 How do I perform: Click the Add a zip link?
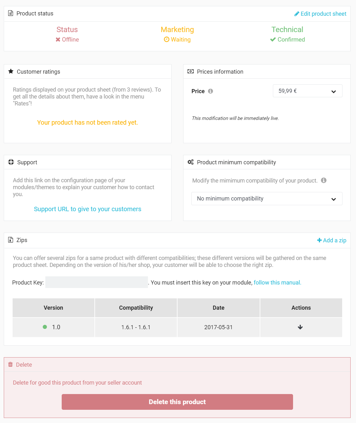(x=334, y=240)
